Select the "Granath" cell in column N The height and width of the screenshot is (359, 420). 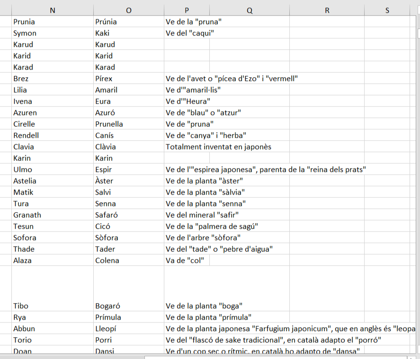click(x=53, y=215)
